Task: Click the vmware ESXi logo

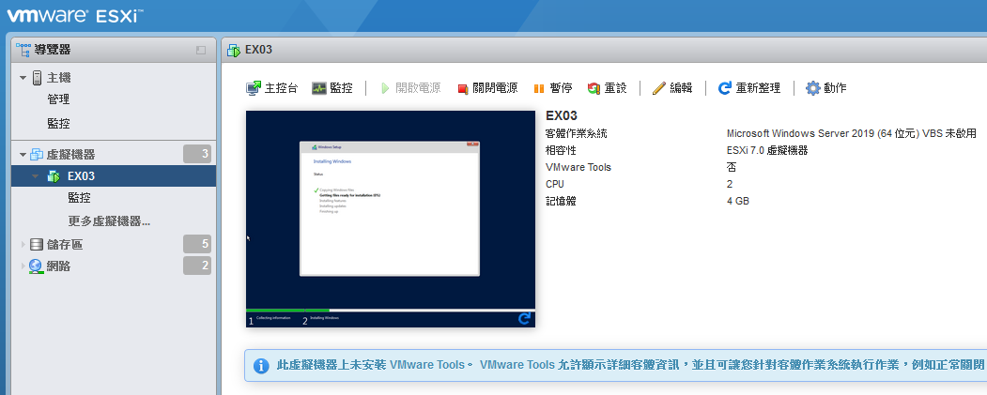Action: tap(74, 15)
